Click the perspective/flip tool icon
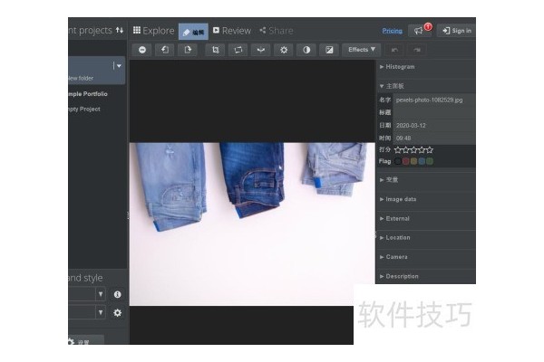544x362 pixels. pos(261,50)
